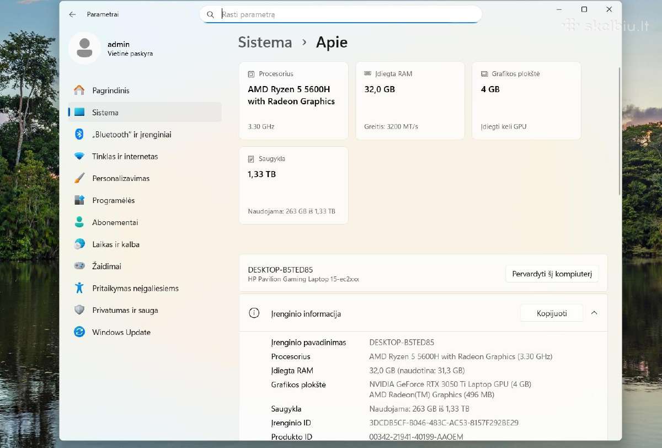Click Naudojama: 263 GB storage card text
Image resolution: width=662 pixels, height=448 pixels.
point(291,211)
